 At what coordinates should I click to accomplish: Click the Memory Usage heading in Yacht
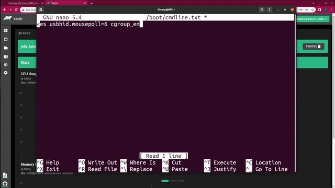[x=28, y=164]
